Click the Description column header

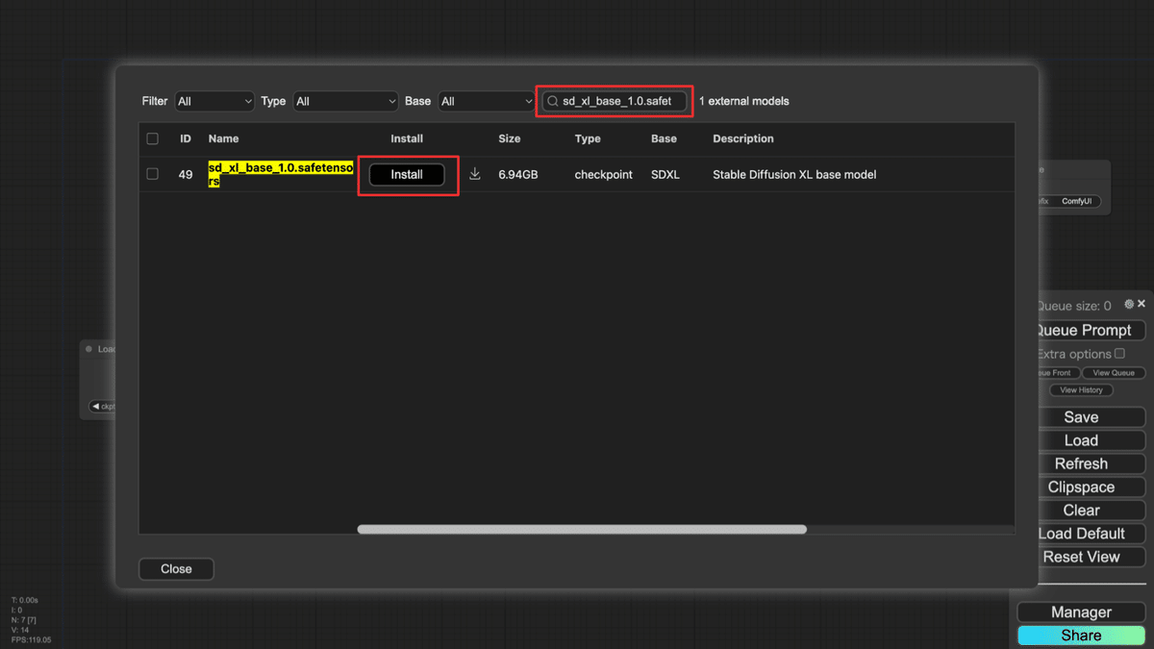(x=743, y=138)
